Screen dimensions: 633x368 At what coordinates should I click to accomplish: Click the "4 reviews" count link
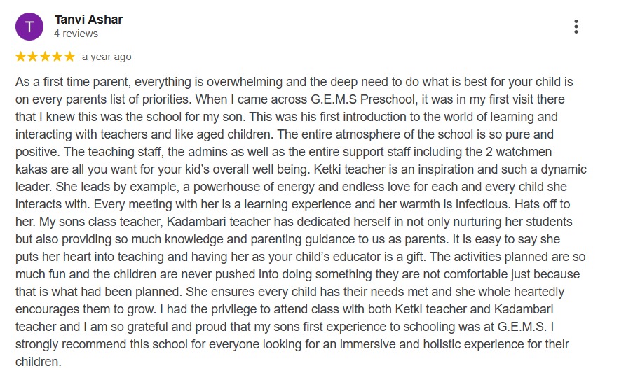click(76, 34)
